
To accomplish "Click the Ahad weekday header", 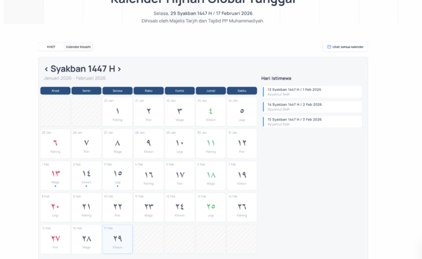I will tap(55, 91).
